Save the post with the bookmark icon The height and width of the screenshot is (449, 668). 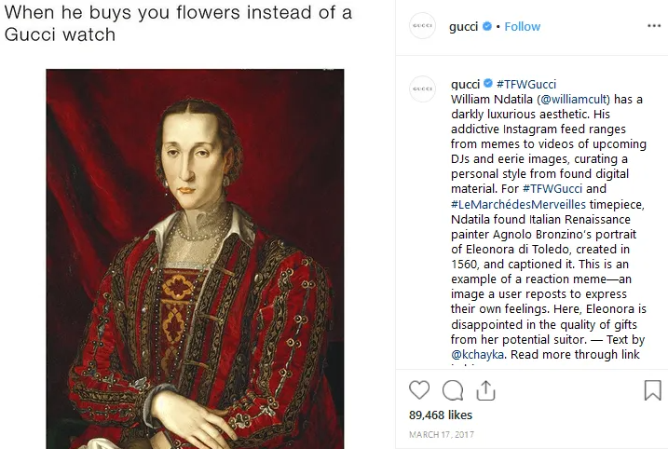652,390
